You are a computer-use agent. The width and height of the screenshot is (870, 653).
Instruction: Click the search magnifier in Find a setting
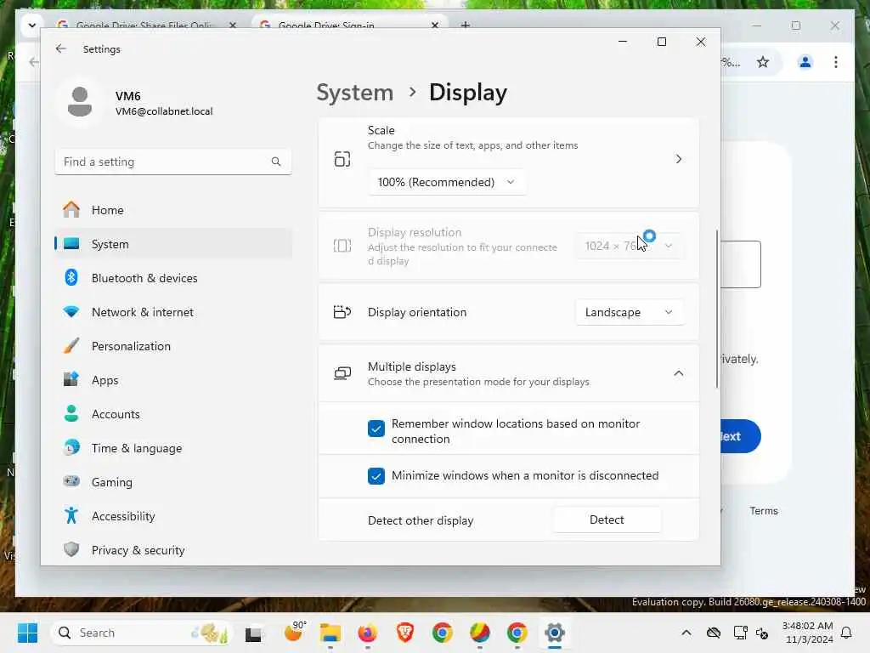[x=276, y=162]
